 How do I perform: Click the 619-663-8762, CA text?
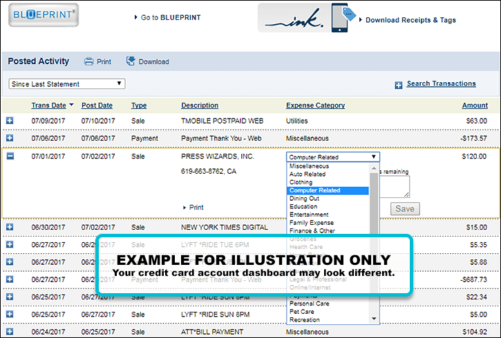click(x=209, y=172)
